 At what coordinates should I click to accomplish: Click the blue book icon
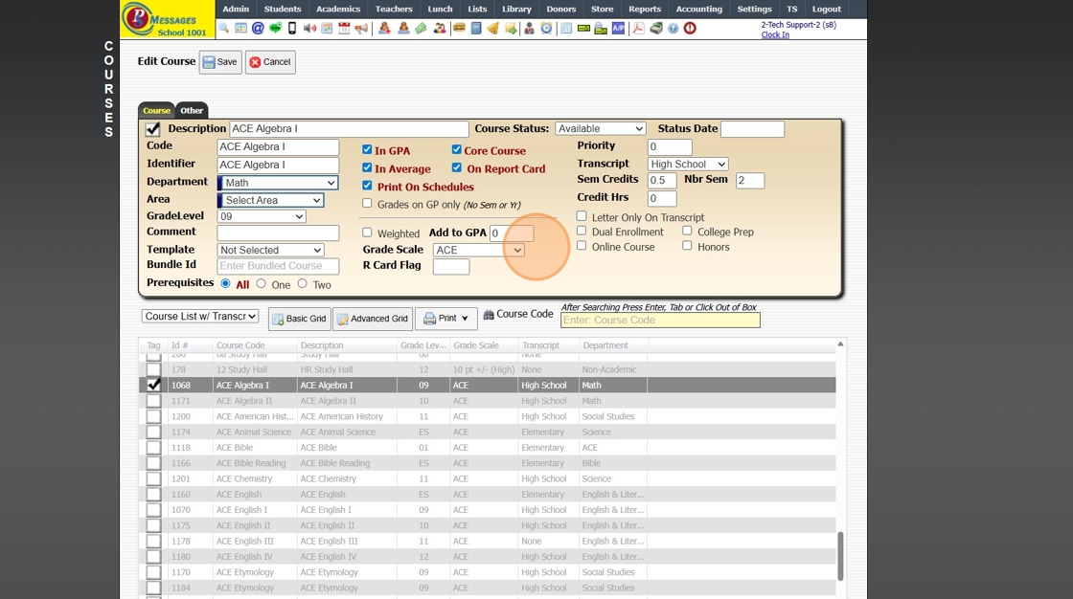pyautogui.click(x=476, y=28)
